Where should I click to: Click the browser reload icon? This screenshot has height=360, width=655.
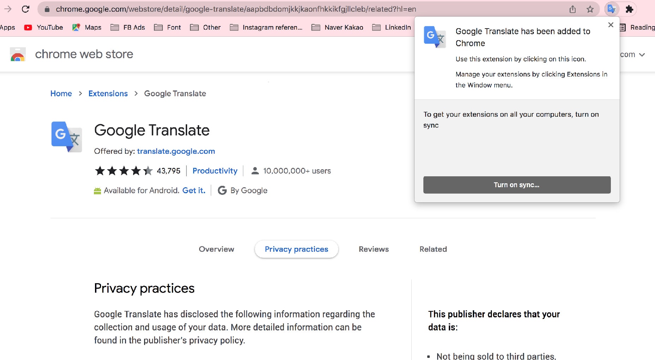[25, 9]
